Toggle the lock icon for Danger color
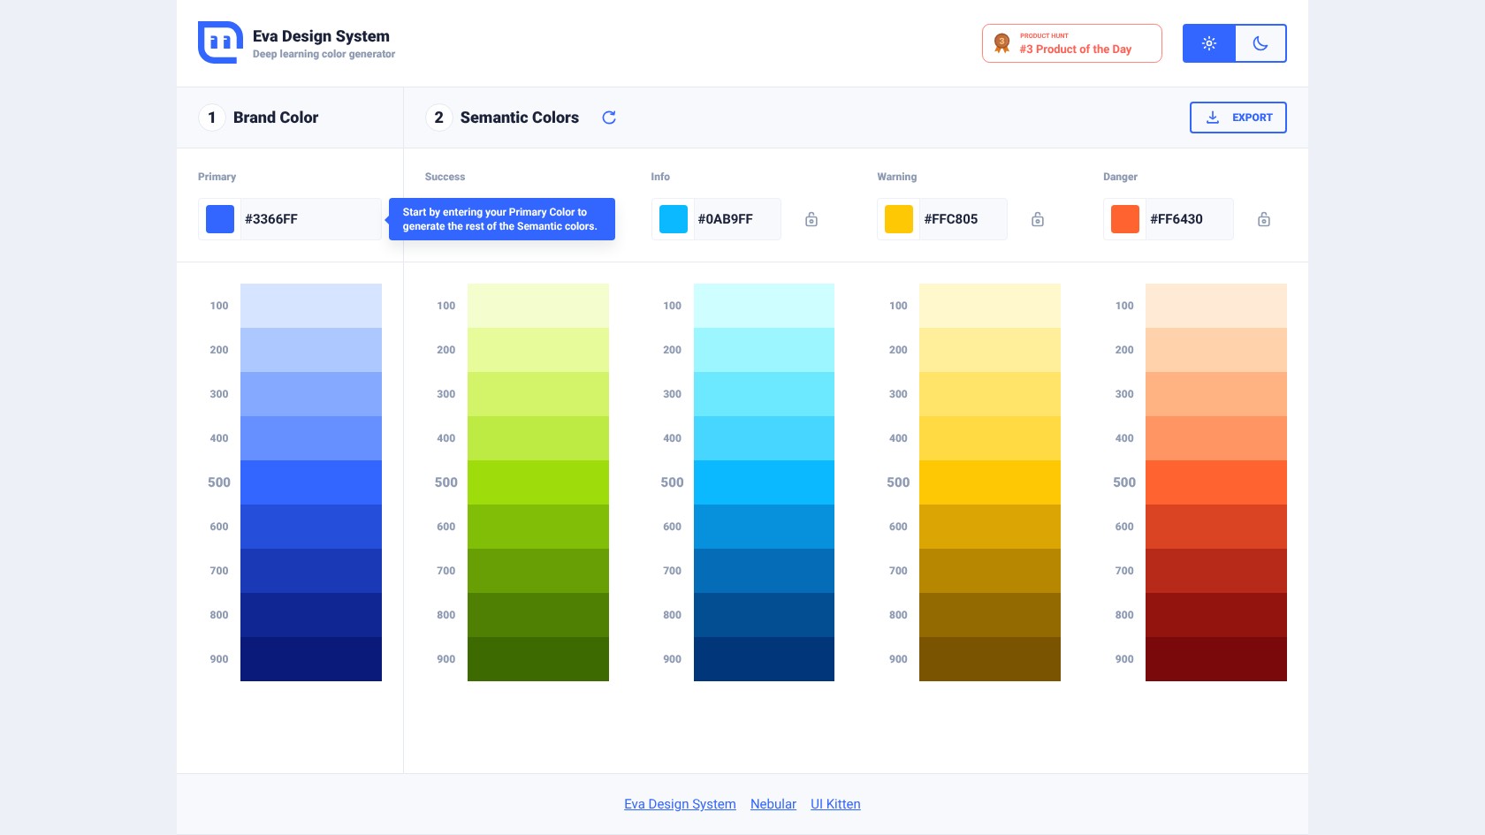1485x835 pixels. [1264, 219]
